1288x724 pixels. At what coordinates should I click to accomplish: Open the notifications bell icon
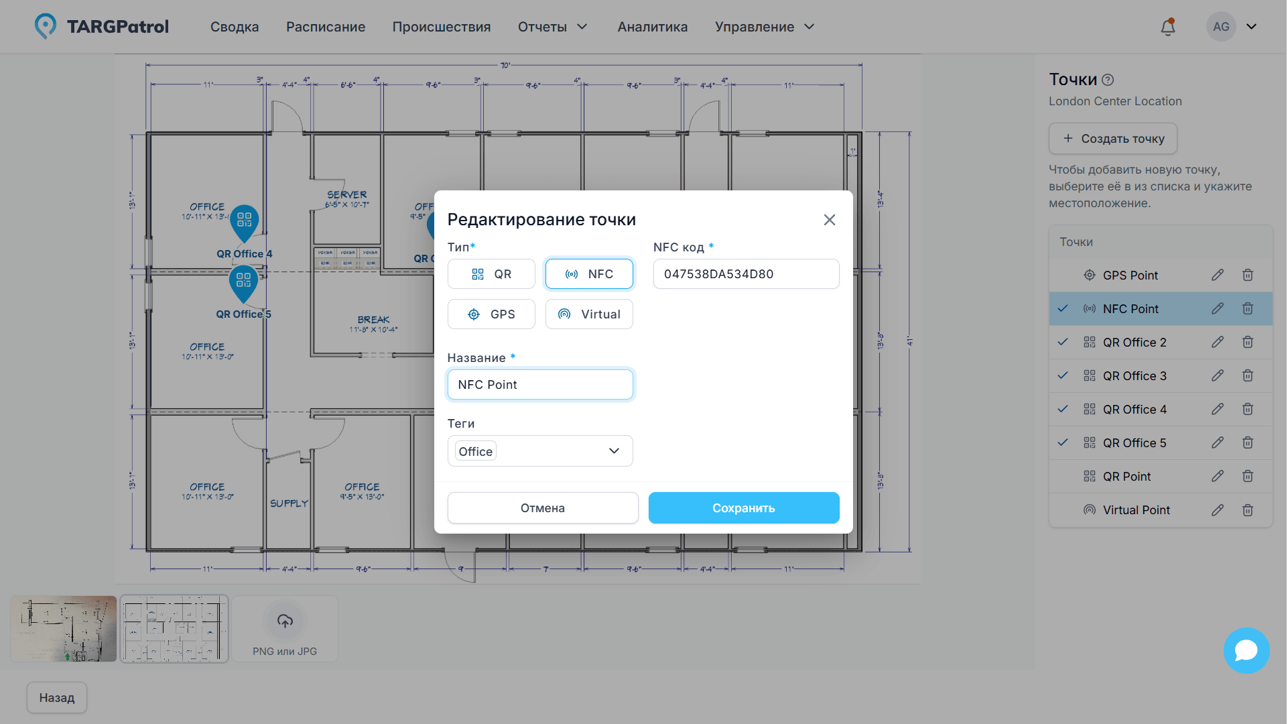pyautogui.click(x=1167, y=26)
